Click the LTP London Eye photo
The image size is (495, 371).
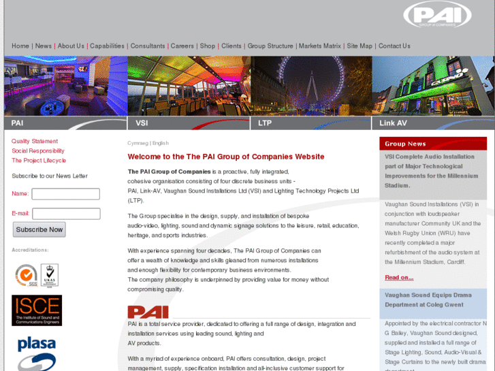pos(312,86)
